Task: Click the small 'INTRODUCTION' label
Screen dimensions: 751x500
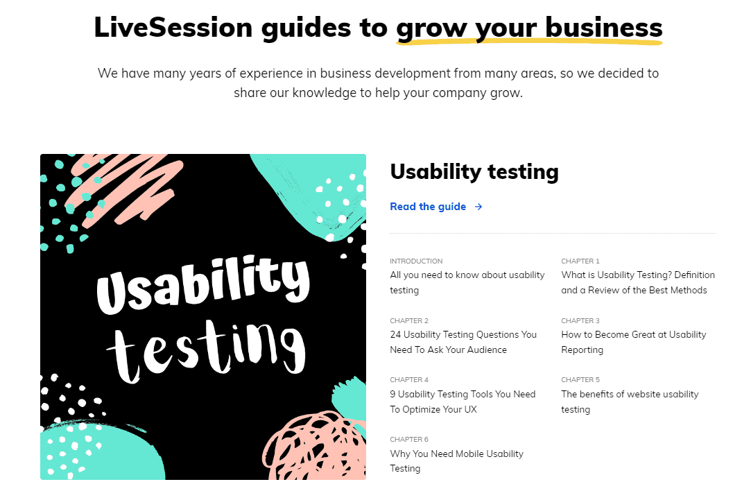Action: (x=416, y=261)
